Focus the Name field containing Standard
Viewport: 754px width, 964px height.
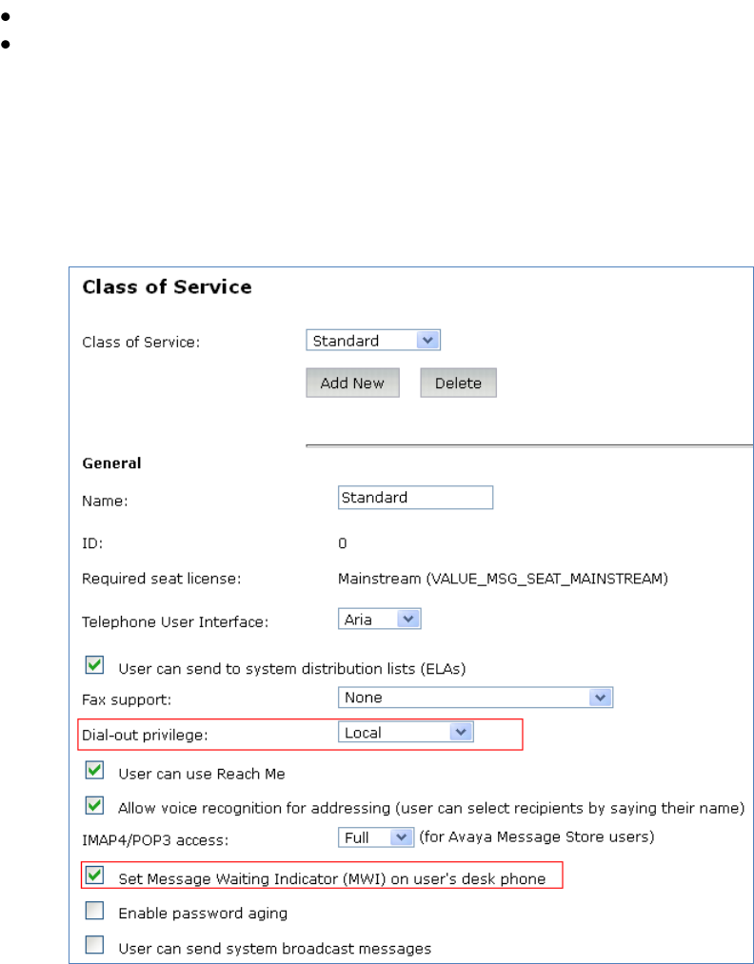pos(415,498)
